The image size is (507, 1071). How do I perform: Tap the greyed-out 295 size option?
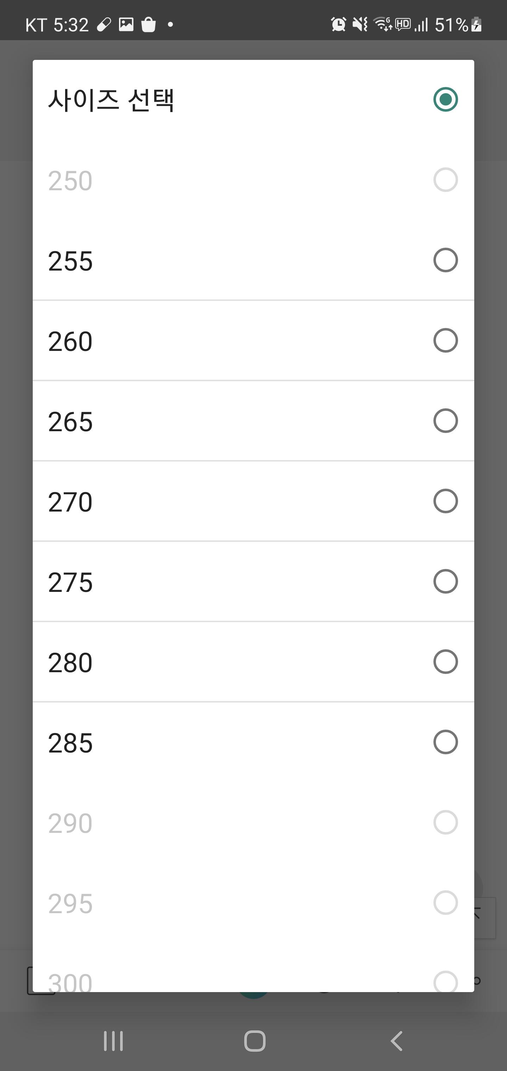pos(70,903)
